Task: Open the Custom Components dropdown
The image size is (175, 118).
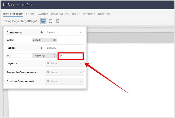Action: [64, 81]
